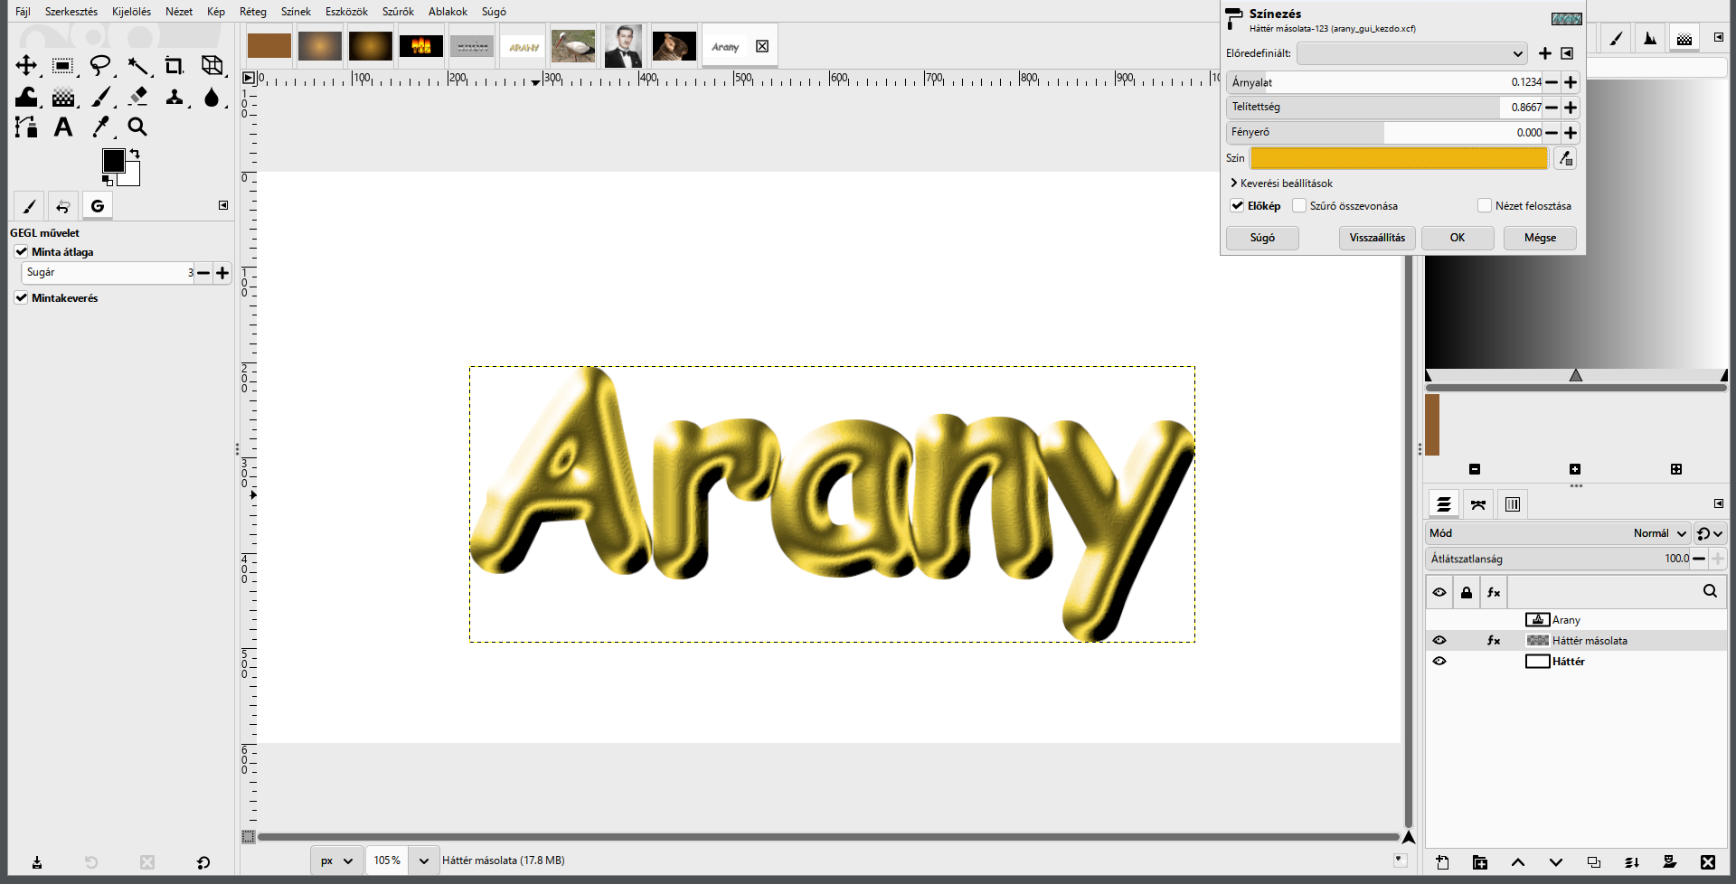Click the yellow Szín color swatch
Screen dimensions: 1736x884
1399,158
